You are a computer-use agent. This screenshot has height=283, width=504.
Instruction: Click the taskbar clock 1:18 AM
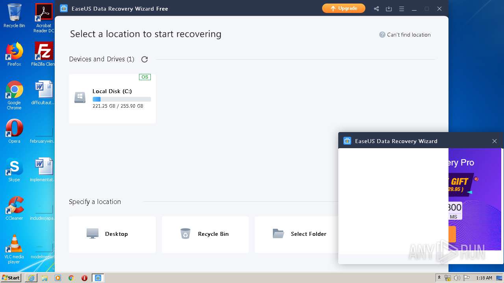point(484,278)
